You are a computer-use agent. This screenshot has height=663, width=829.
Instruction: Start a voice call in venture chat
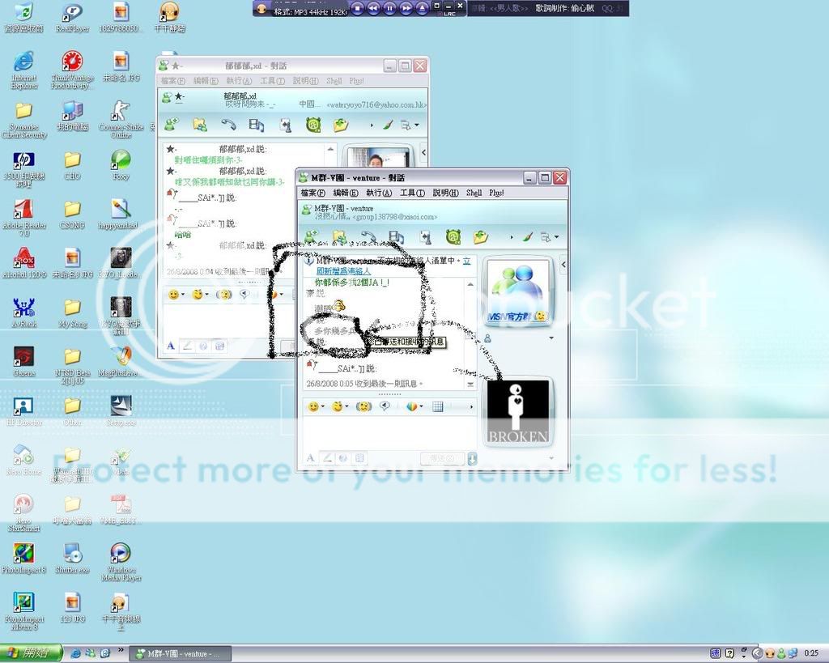coord(368,237)
